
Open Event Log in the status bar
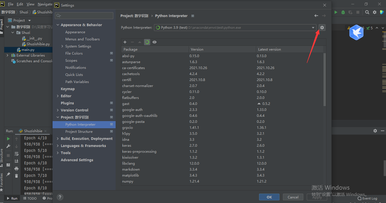[x=368, y=198]
